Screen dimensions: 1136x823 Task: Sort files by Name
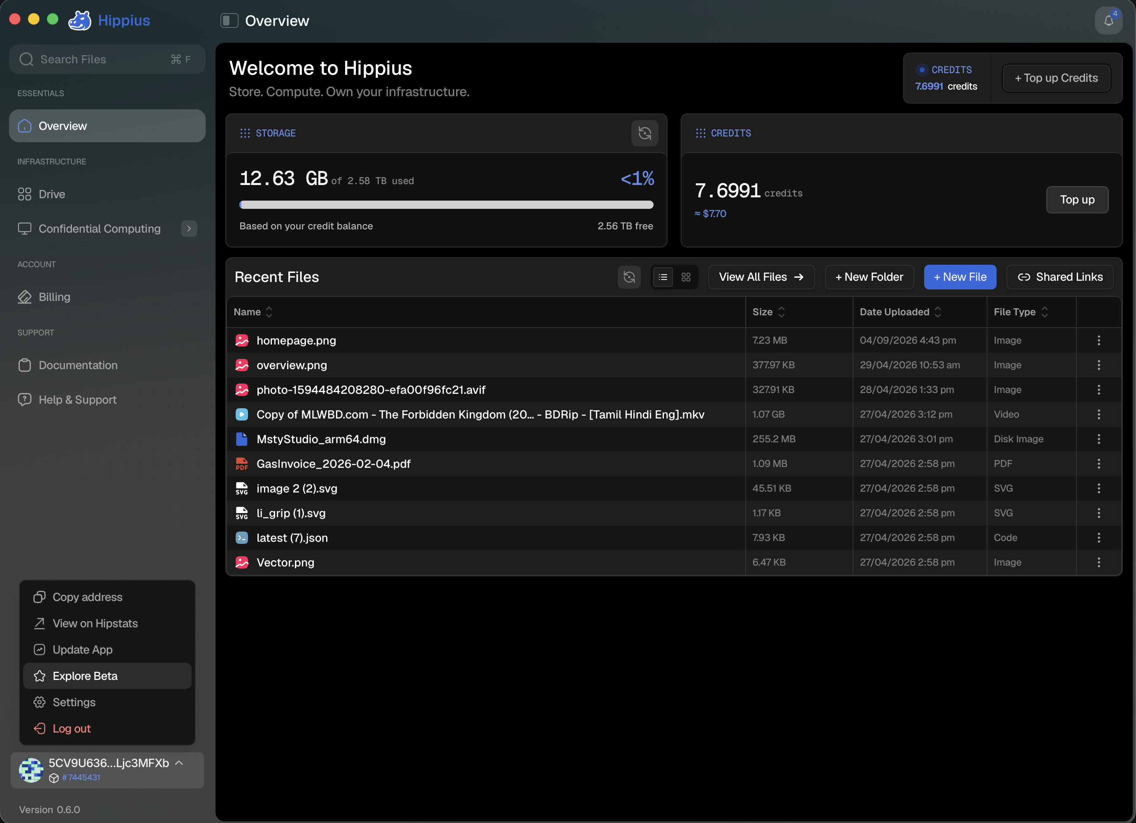pos(253,312)
